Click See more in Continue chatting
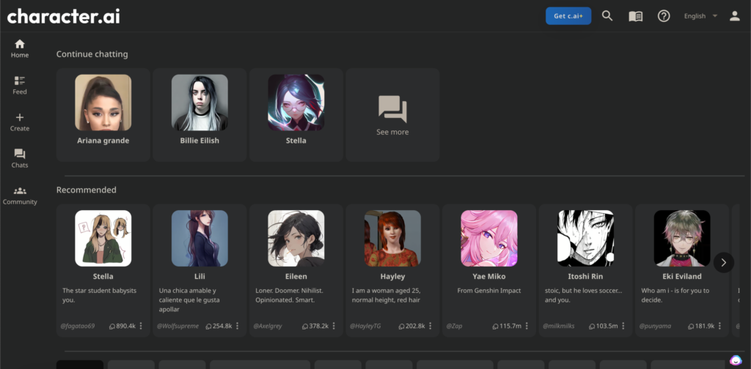This screenshot has height=369, width=751. (392, 116)
